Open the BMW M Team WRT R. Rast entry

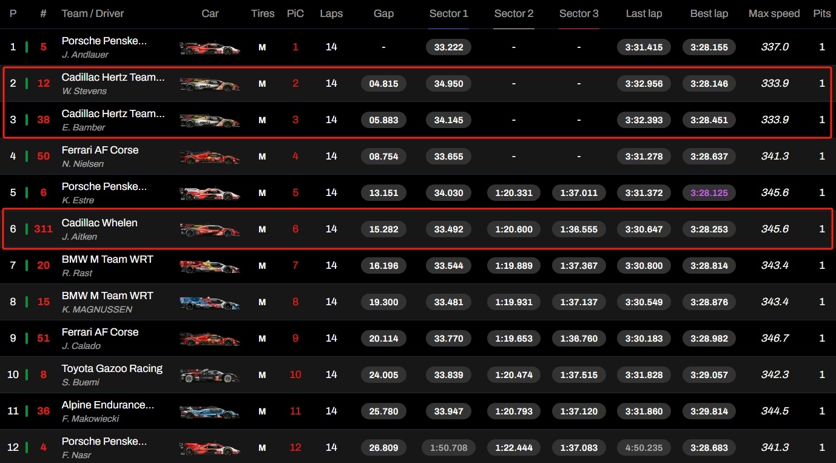point(107,265)
